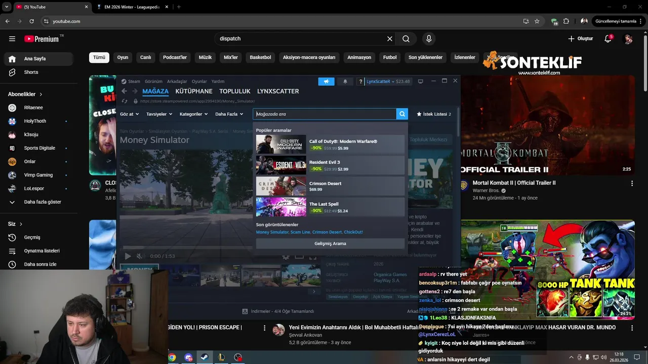Select Resident Evil 3 search suggestion
The height and width of the screenshot is (364, 648).
(x=330, y=165)
